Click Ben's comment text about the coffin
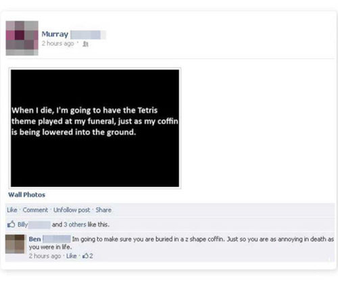This screenshot has height=287, width=338. (x=181, y=243)
